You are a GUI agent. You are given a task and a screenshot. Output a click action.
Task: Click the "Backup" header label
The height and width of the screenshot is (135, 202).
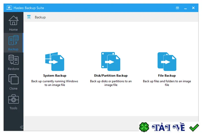pos(40,17)
